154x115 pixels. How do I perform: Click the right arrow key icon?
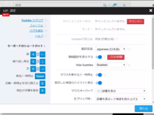pos(43,69)
